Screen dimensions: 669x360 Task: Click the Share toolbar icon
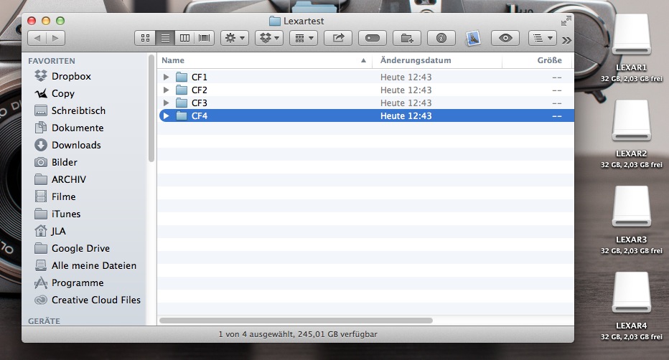click(x=338, y=38)
